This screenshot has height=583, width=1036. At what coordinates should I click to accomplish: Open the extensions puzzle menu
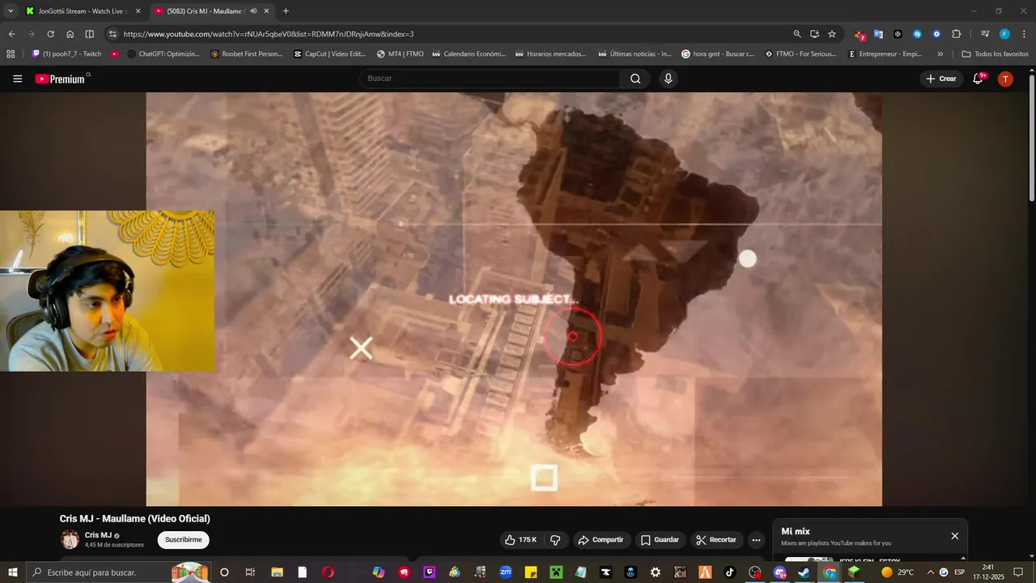tap(956, 34)
